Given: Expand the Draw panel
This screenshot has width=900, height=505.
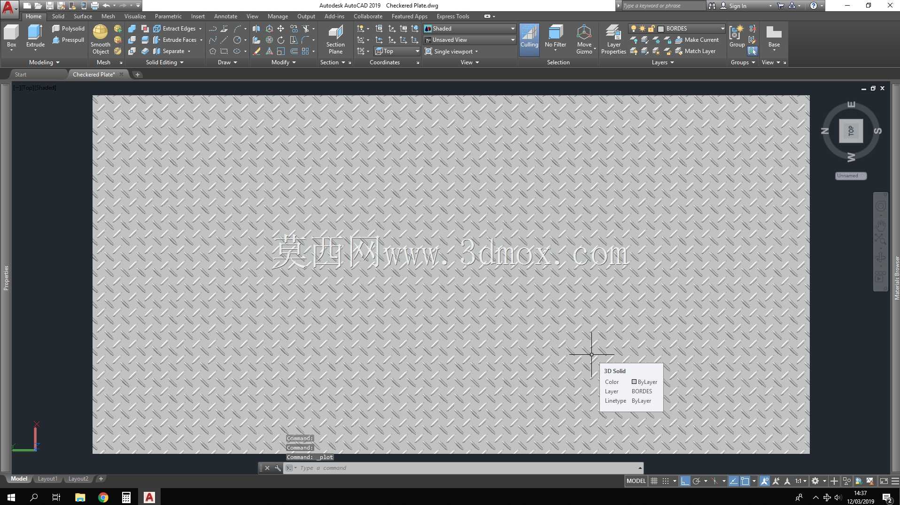Looking at the screenshot, I should coord(227,62).
